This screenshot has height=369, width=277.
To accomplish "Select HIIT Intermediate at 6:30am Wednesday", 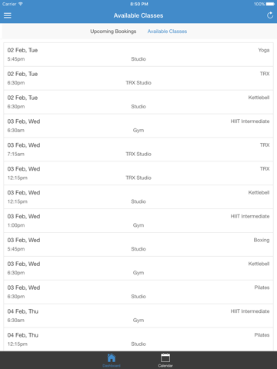I will (138, 126).
